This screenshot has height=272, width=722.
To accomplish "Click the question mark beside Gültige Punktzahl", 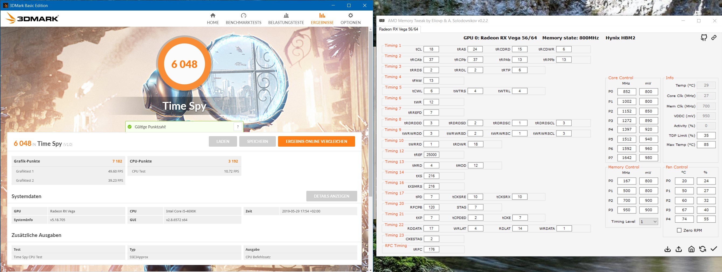I will coord(238,127).
